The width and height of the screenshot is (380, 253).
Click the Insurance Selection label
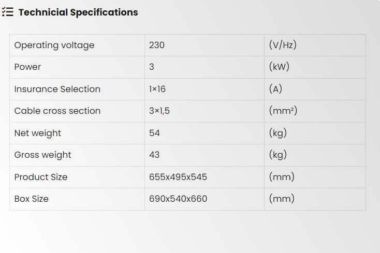point(57,89)
